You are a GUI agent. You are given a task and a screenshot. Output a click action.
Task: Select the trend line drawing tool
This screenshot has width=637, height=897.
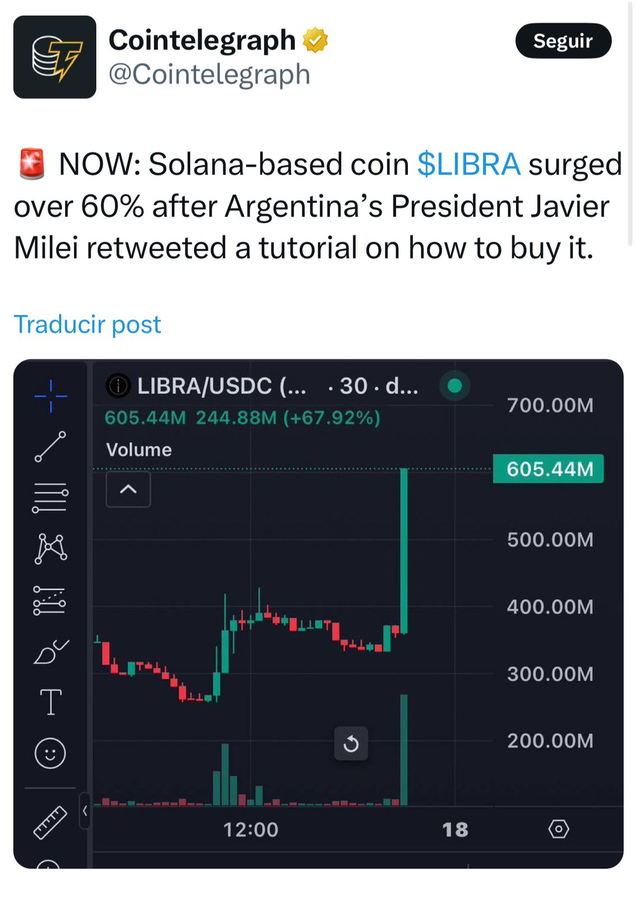click(50, 447)
